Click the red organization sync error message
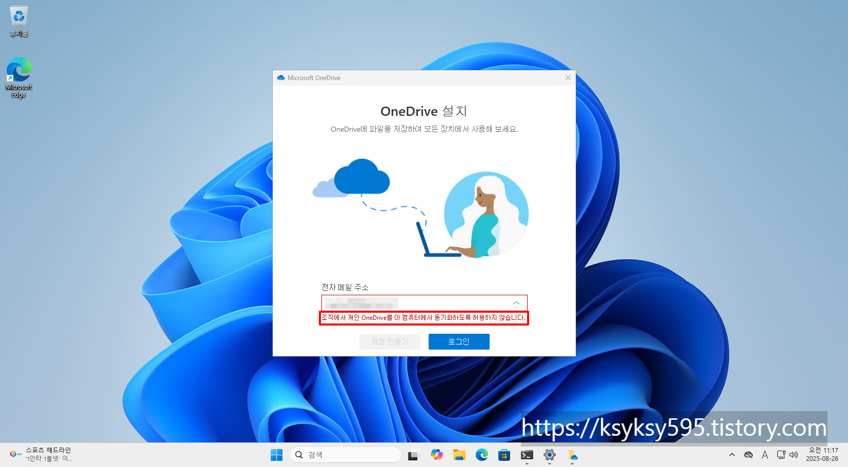Screen dimensions: 848x467 point(423,318)
